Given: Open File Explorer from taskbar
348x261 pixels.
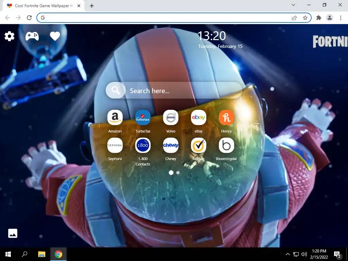Looking at the screenshot, I should click(41, 254).
